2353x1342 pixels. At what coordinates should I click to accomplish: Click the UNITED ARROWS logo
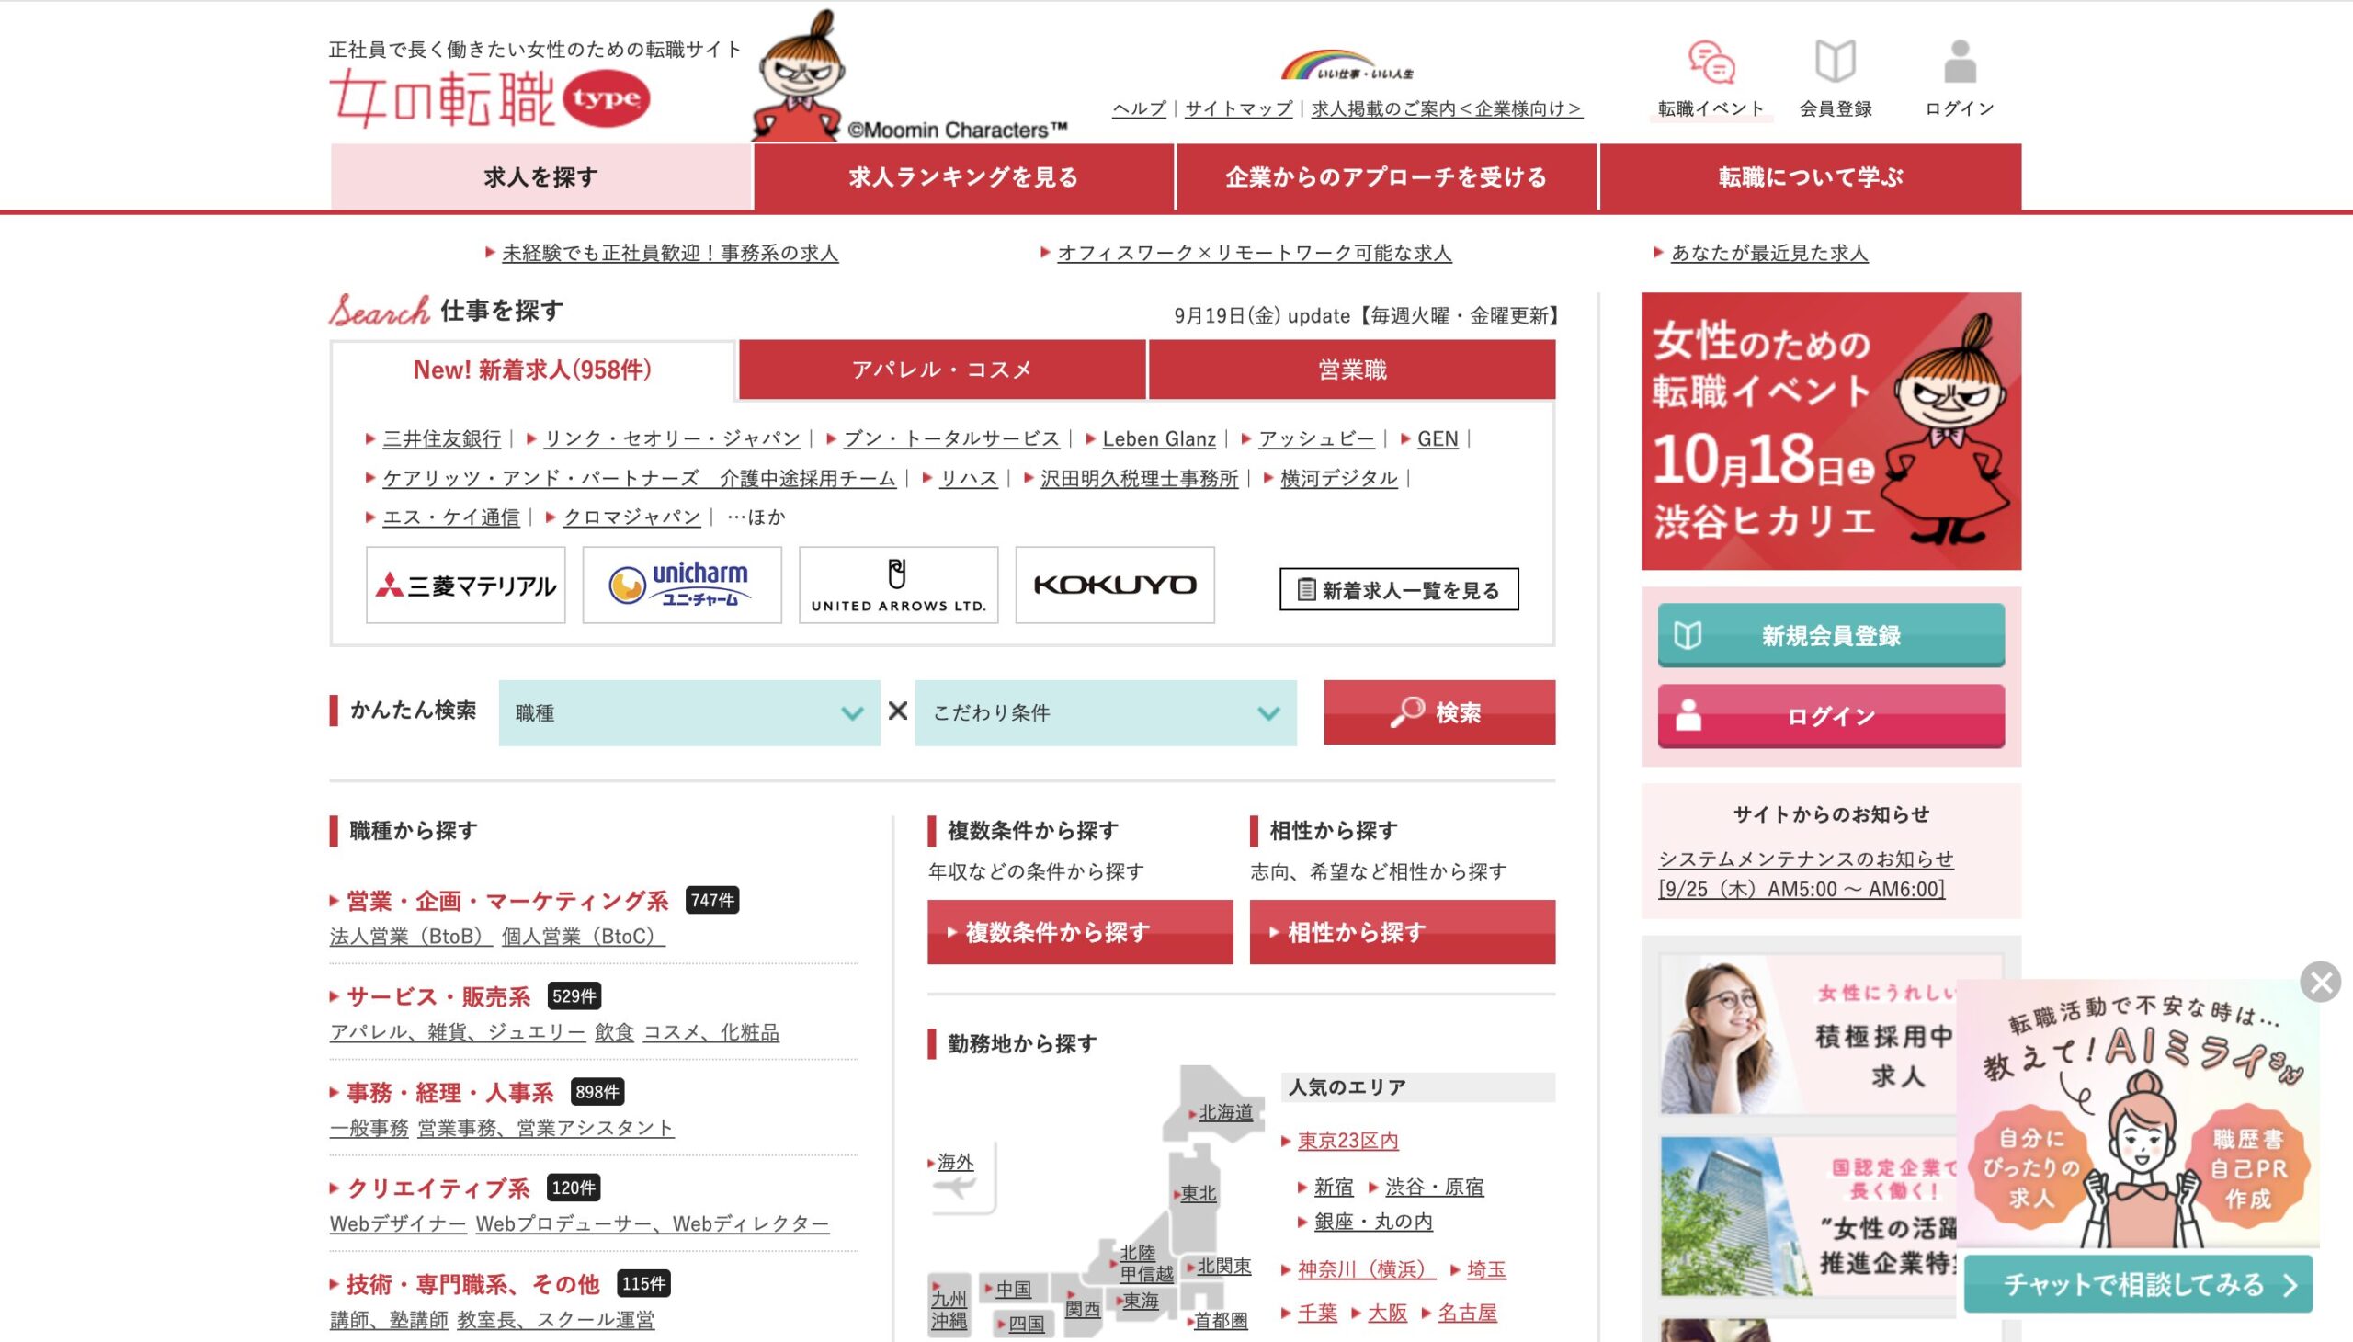click(898, 586)
